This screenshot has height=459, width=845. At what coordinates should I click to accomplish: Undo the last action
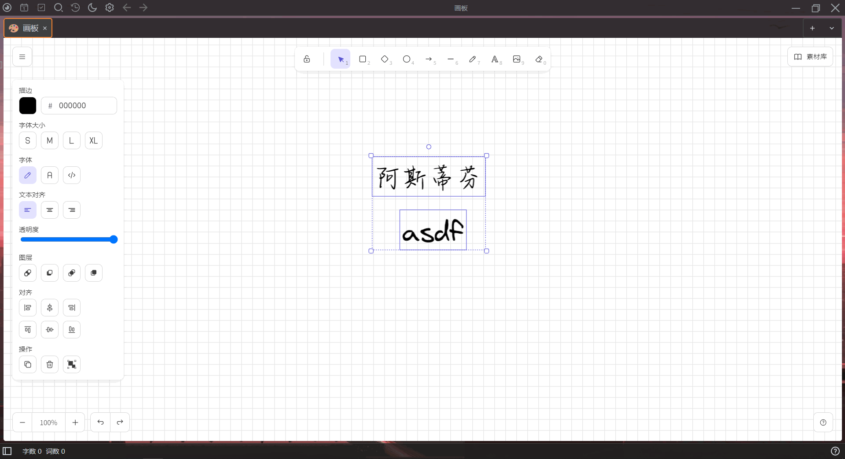(100, 422)
